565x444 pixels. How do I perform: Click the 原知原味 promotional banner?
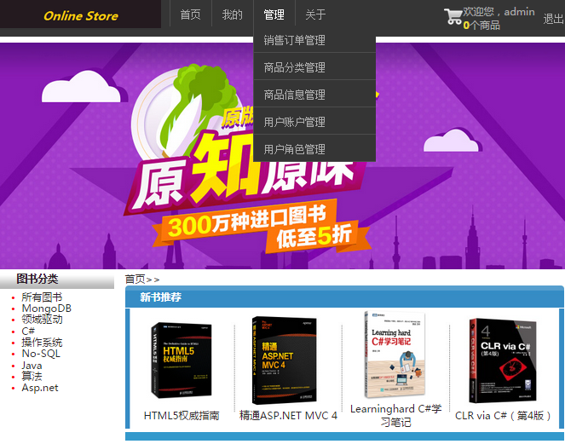pyautogui.click(x=283, y=156)
